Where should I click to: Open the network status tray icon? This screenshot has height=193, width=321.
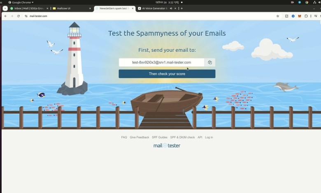coord(315,2)
